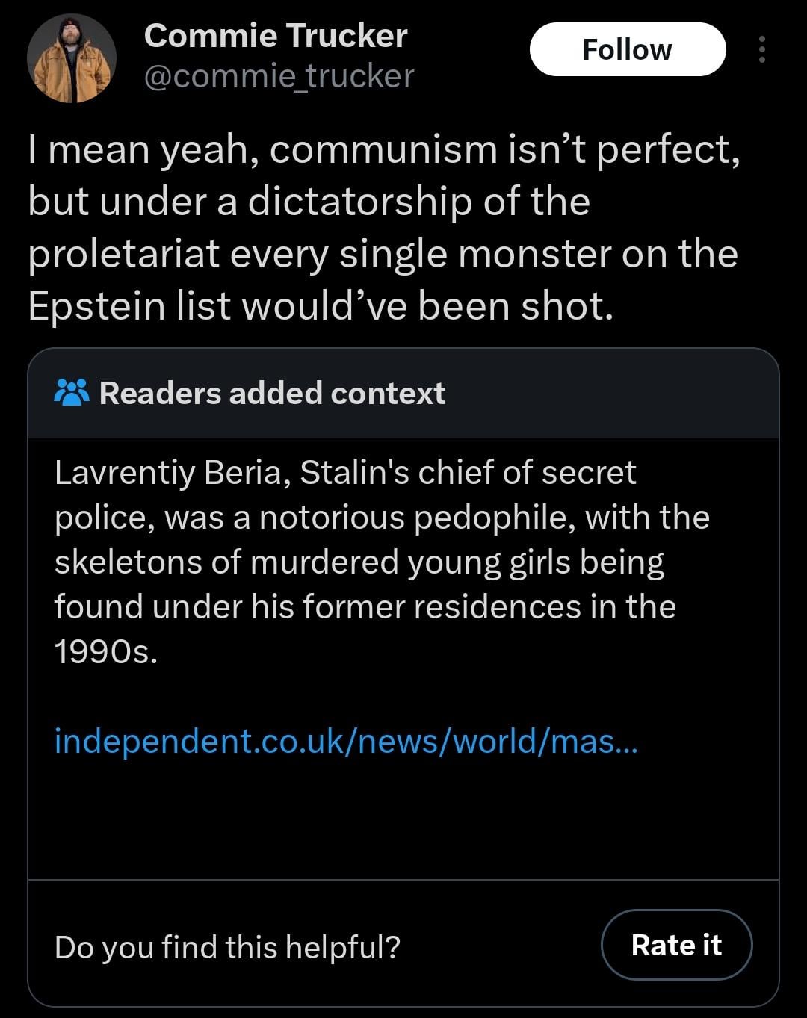Select the 'Readers added context' heading
807x1018 pixels.
[x=272, y=394]
